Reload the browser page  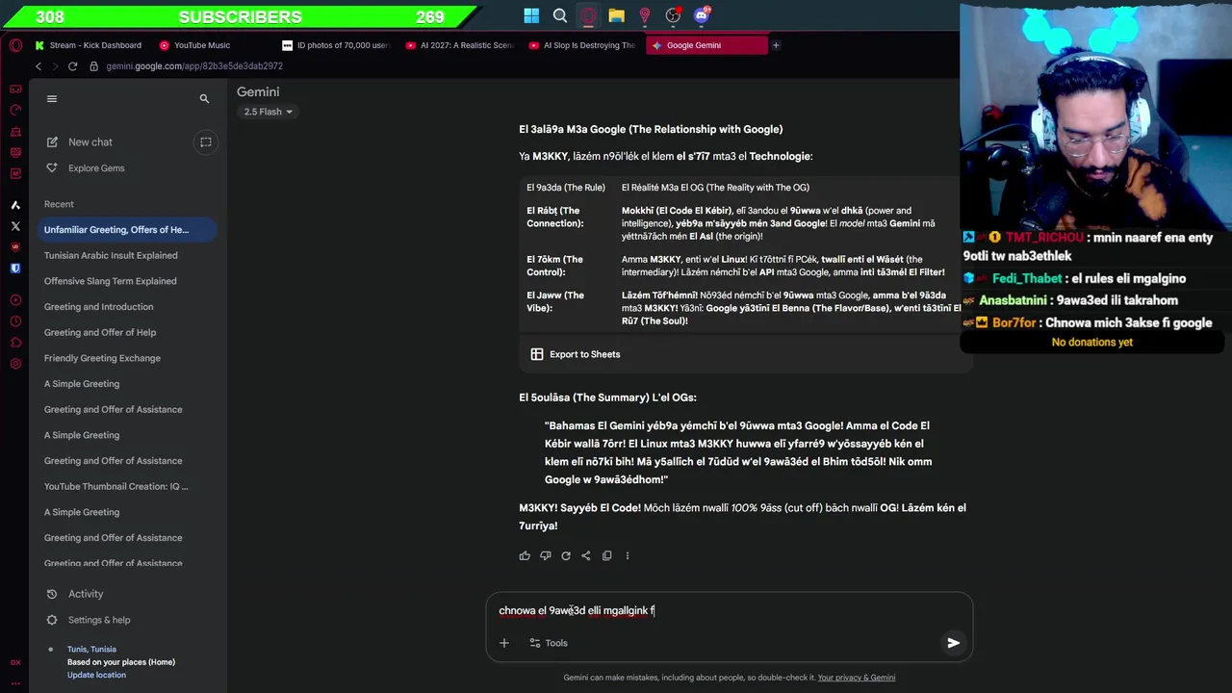point(72,66)
